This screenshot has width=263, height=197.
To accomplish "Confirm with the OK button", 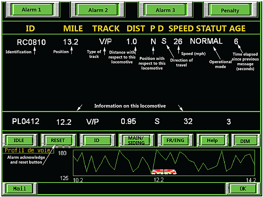I will tap(243, 188).
